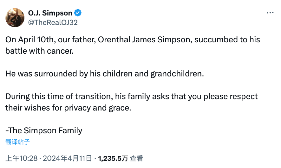Select the 查看 views label
Viewport: 281px width, 168px height.
point(136,159)
